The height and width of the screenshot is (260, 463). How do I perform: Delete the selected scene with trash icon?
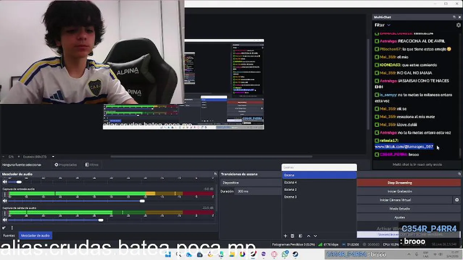[x=292, y=236]
